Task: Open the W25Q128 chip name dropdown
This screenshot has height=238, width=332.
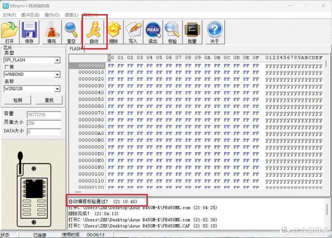Action: [57, 89]
